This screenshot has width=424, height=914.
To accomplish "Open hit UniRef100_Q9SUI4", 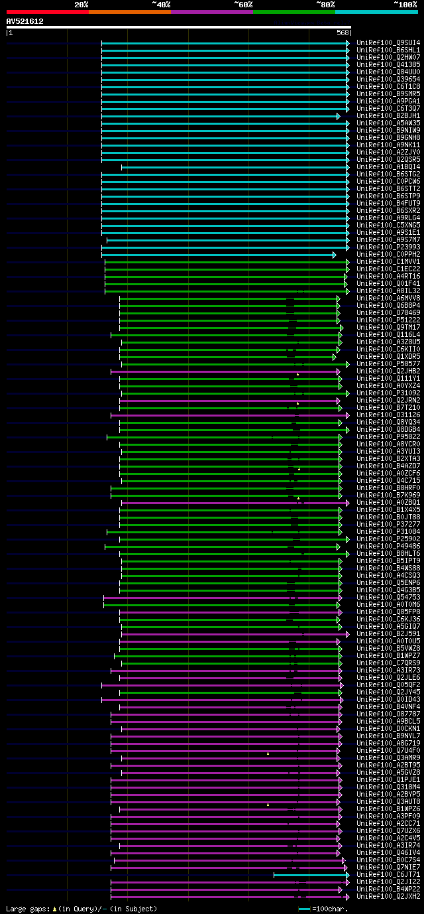I will [388, 42].
